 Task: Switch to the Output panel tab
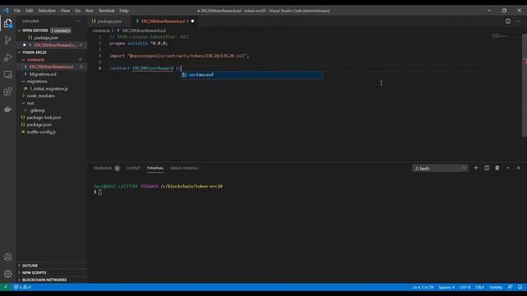click(x=133, y=168)
